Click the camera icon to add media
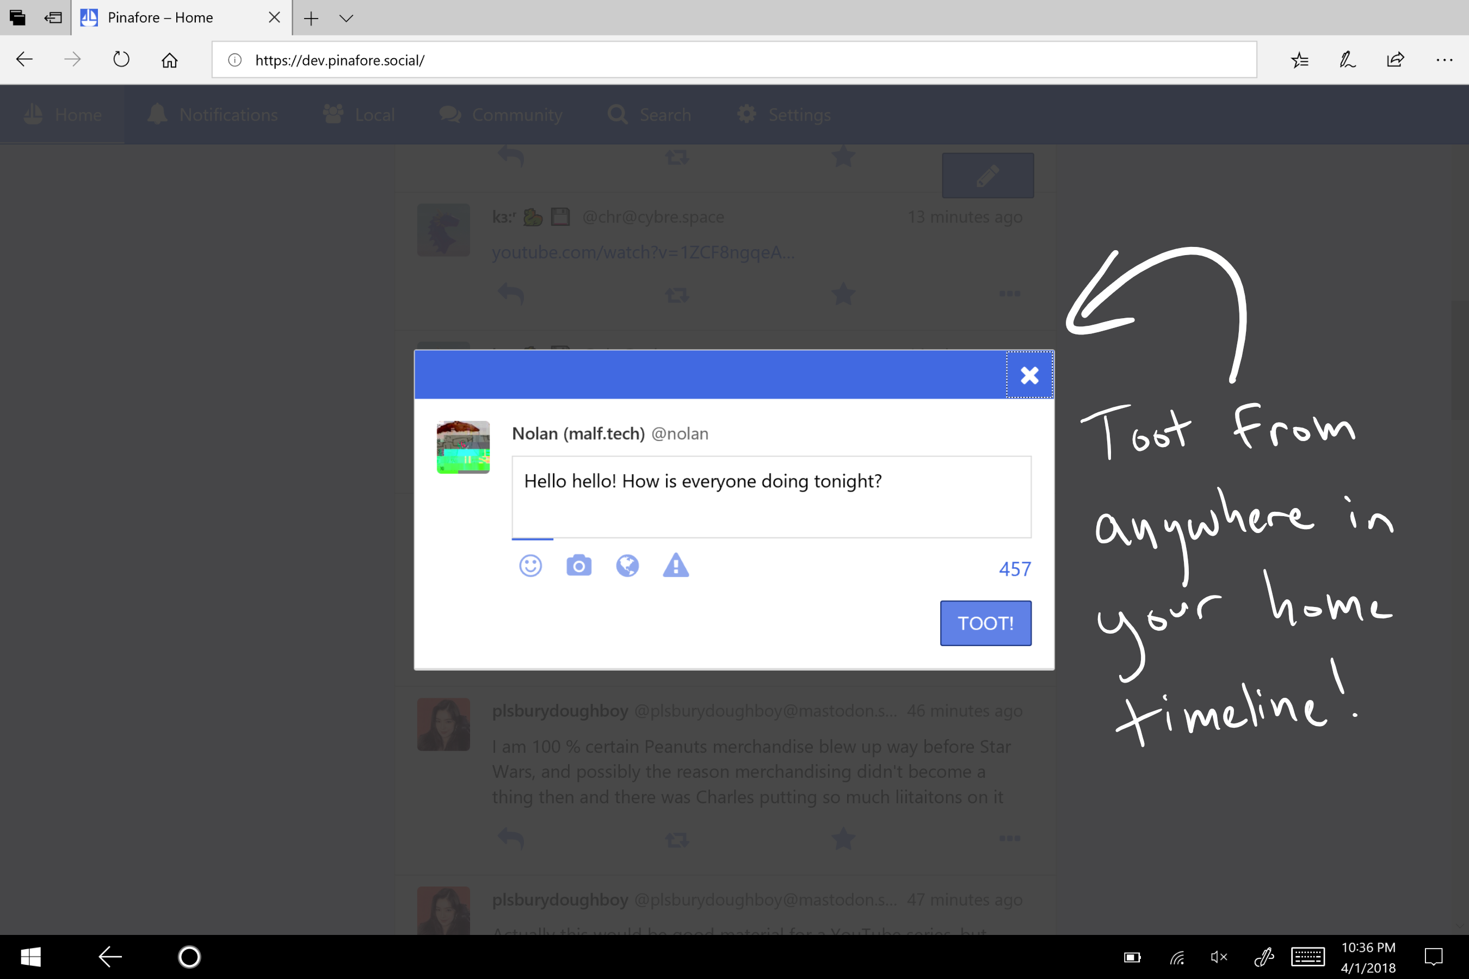Screen dimensions: 1469x979 click(578, 566)
